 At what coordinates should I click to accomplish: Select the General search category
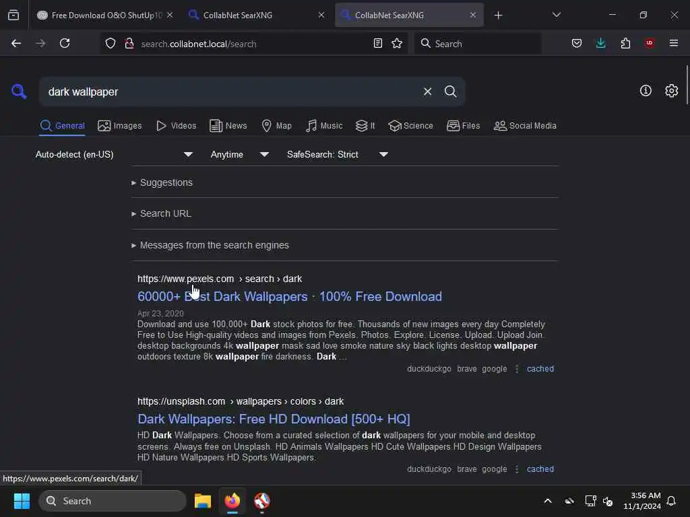pos(62,126)
